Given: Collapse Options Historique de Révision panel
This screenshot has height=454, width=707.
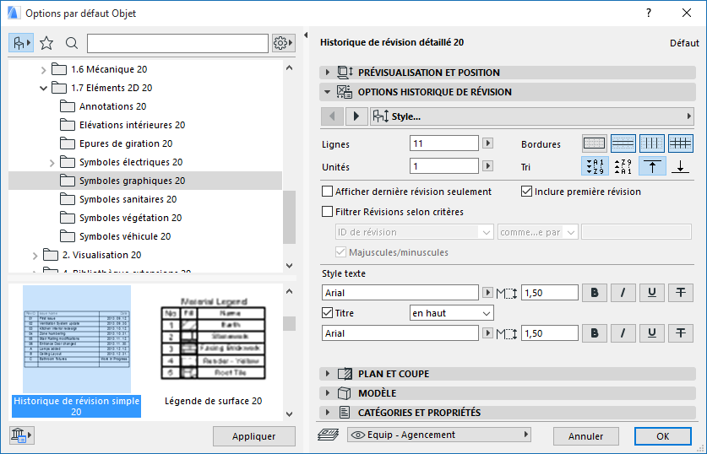Looking at the screenshot, I should [x=328, y=92].
